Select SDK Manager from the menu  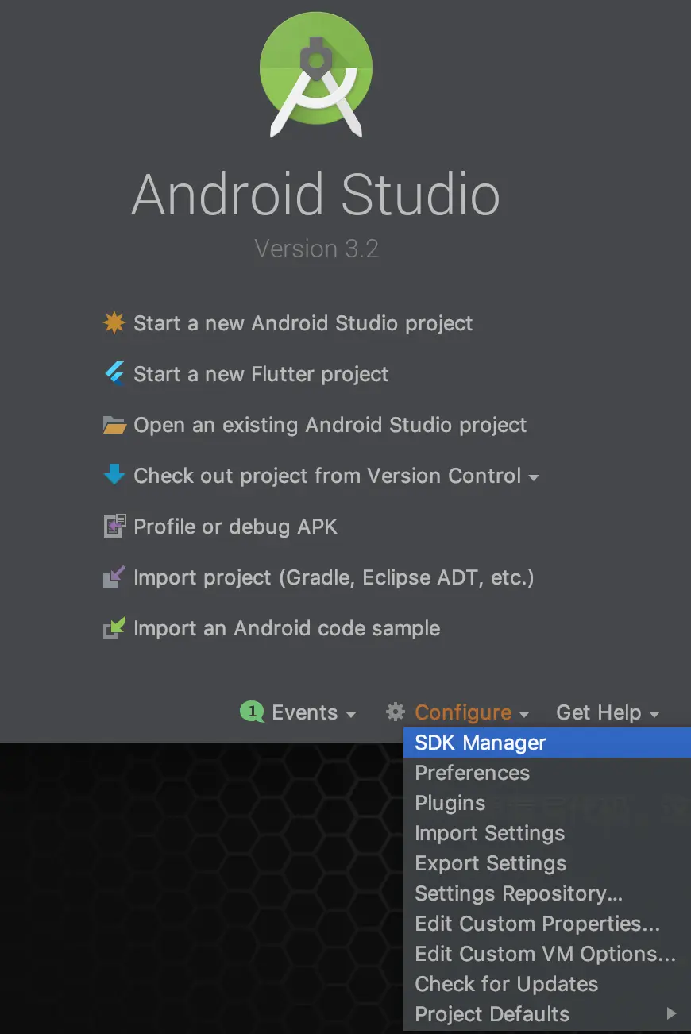[x=547, y=743]
